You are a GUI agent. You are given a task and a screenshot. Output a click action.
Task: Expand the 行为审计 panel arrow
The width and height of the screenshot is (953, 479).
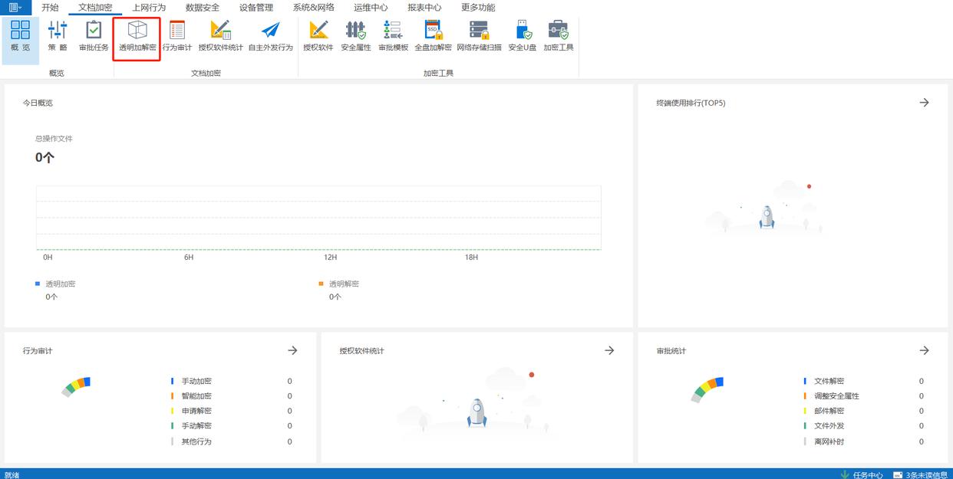point(292,350)
